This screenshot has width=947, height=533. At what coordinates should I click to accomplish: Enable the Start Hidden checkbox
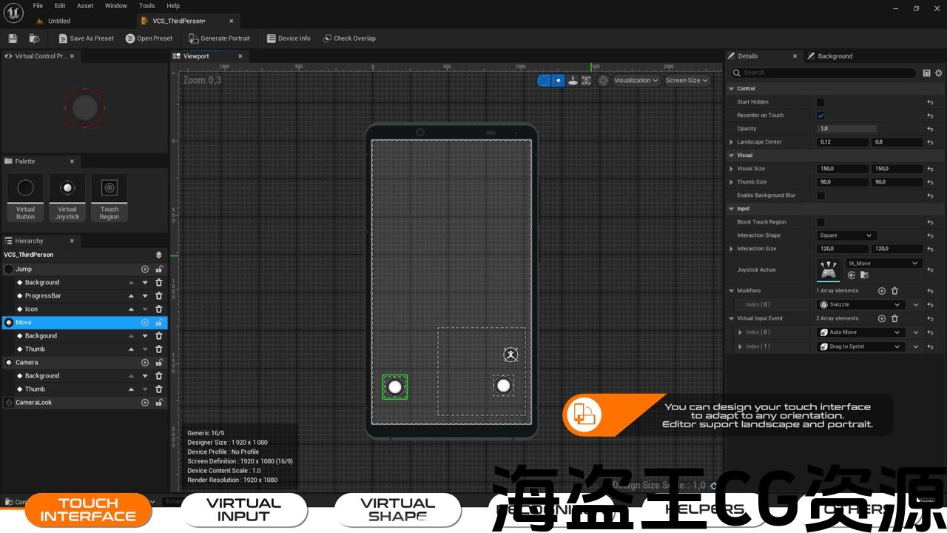(820, 102)
